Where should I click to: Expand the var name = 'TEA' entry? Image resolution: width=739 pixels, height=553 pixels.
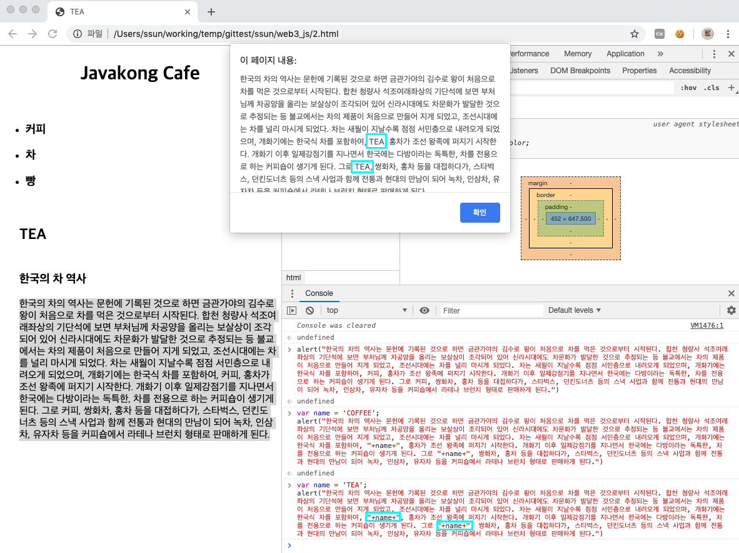pos(289,485)
